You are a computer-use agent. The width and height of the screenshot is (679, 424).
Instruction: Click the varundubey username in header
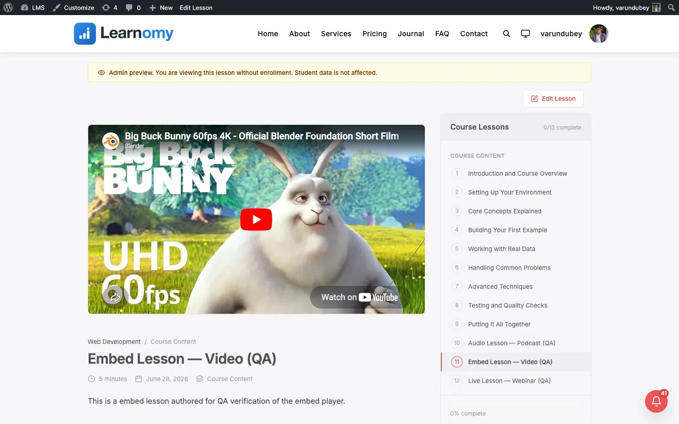point(561,34)
